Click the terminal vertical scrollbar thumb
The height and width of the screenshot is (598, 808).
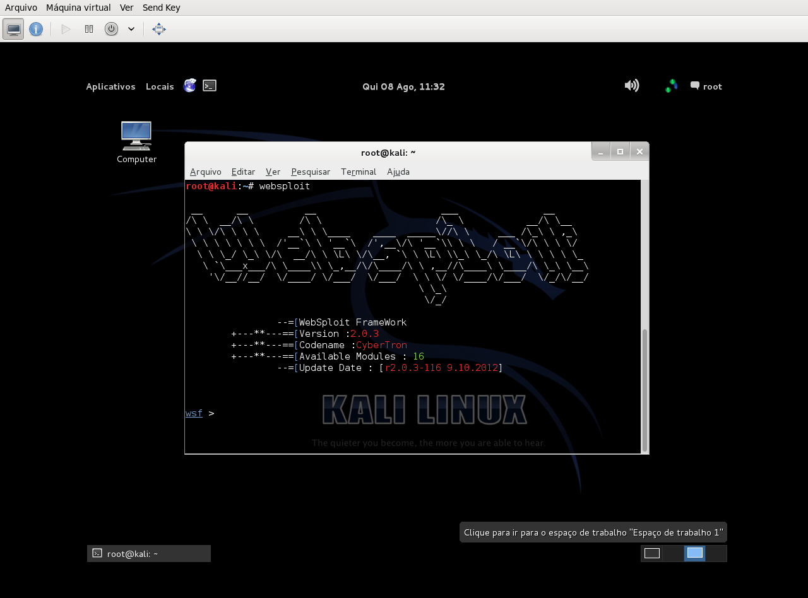[x=645, y=390]
